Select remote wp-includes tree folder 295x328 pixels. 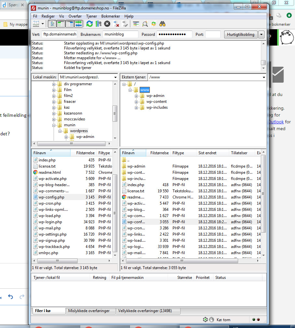tap(157, 107)
